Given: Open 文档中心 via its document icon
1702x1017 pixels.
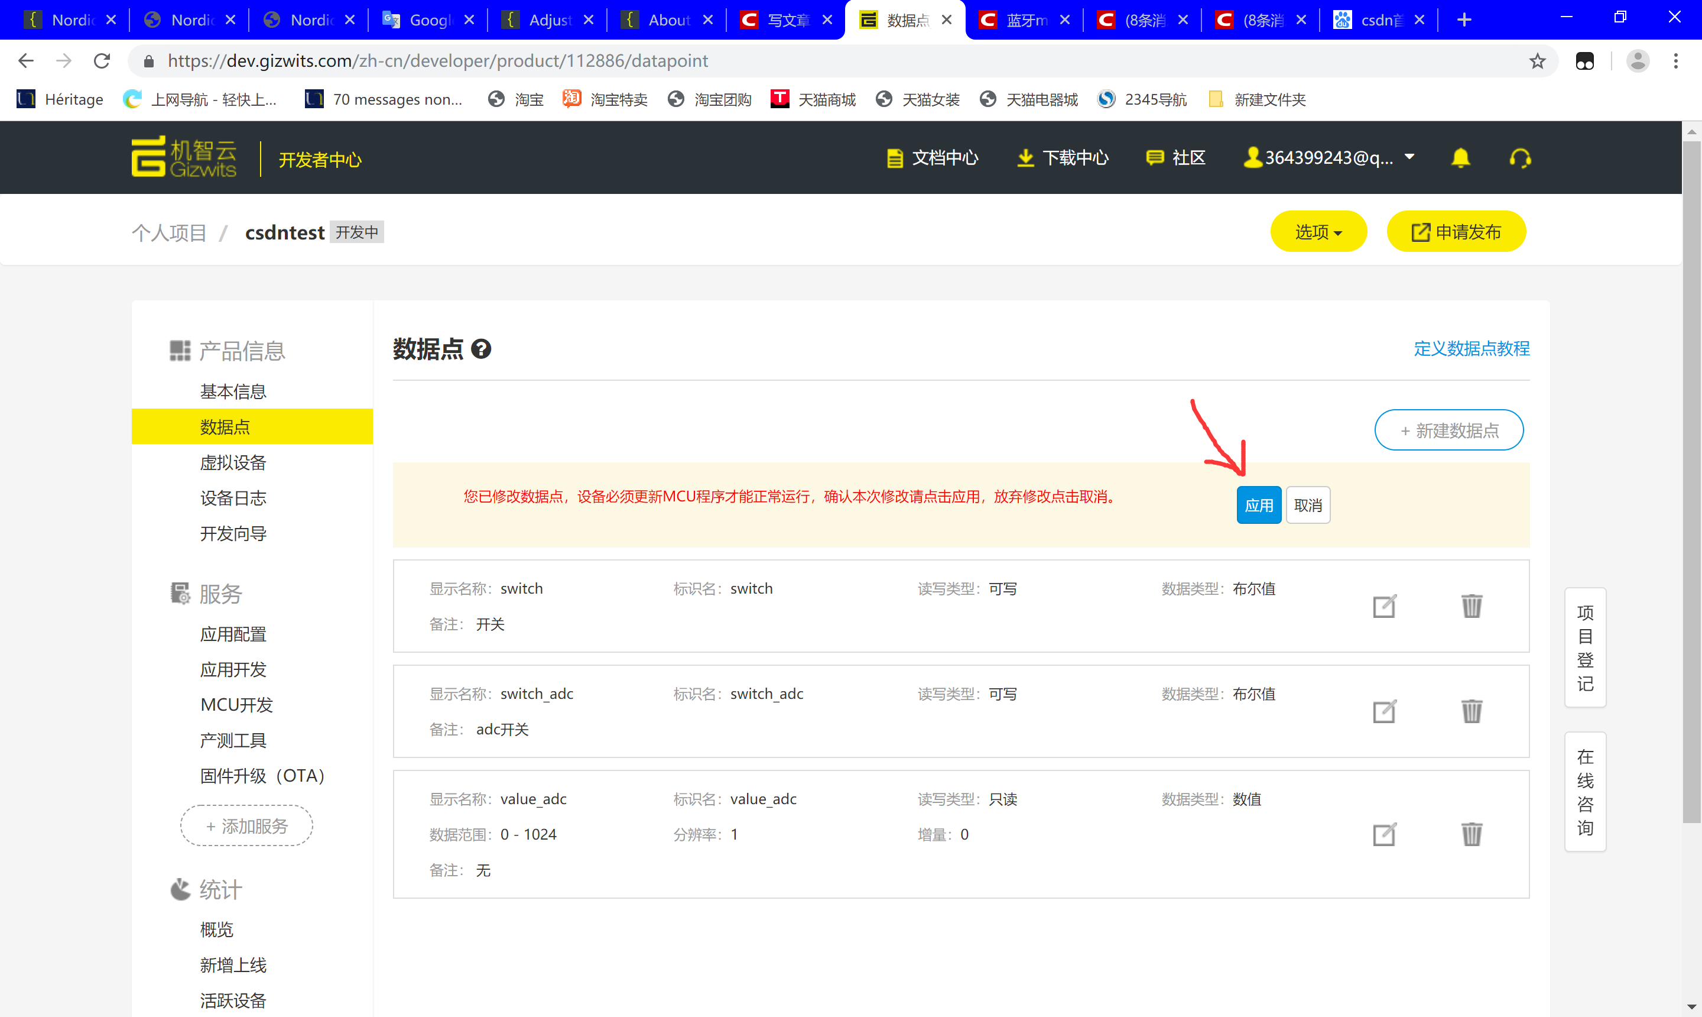Looking at the screenshot, I should [x=895, y=157].
